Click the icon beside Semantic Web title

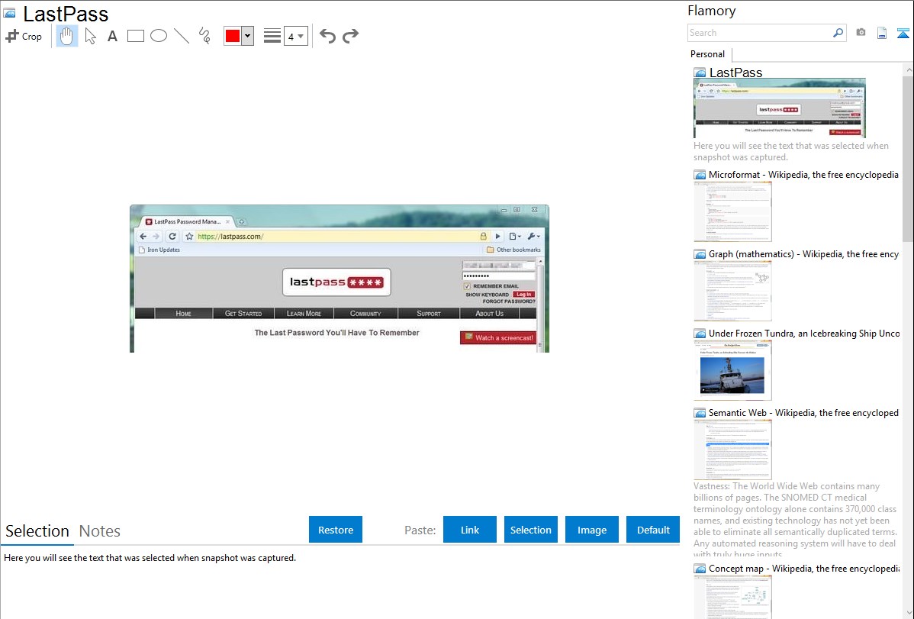coord(700,413)
